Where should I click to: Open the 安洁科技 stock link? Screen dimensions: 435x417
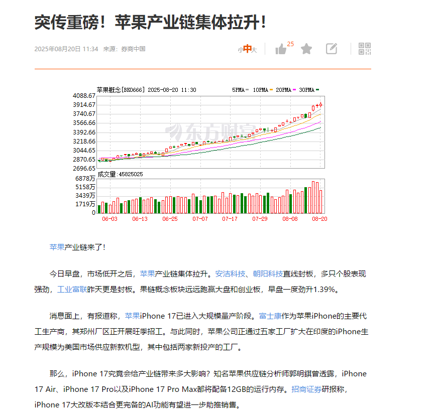pos(230,274)
